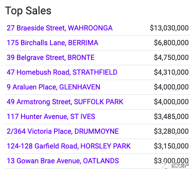
Task: Select 39 Belgrave Street, BRONTE link
Action: pyautogui.click(x=50, y=58)
